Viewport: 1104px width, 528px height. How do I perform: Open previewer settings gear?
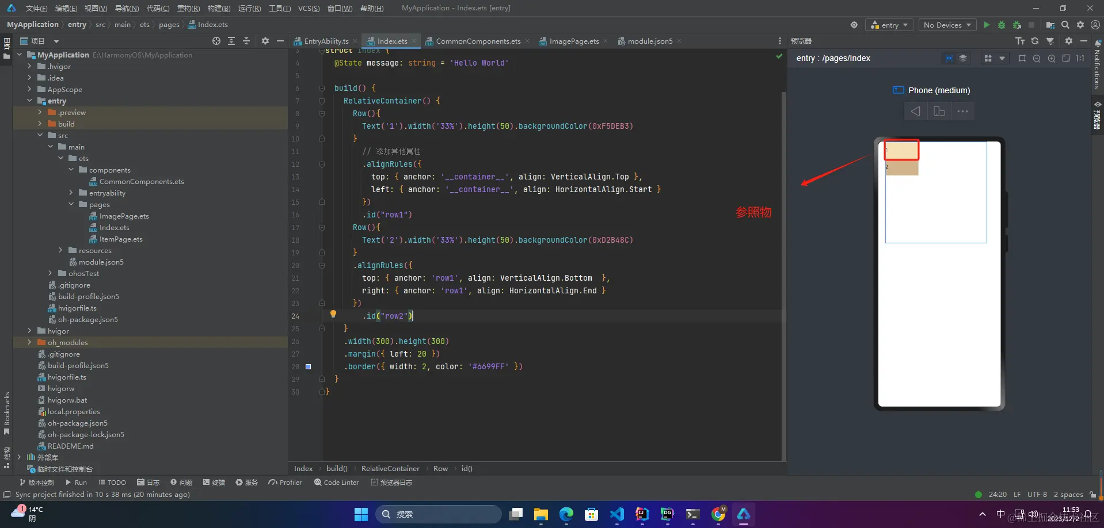pos(1069,41)
